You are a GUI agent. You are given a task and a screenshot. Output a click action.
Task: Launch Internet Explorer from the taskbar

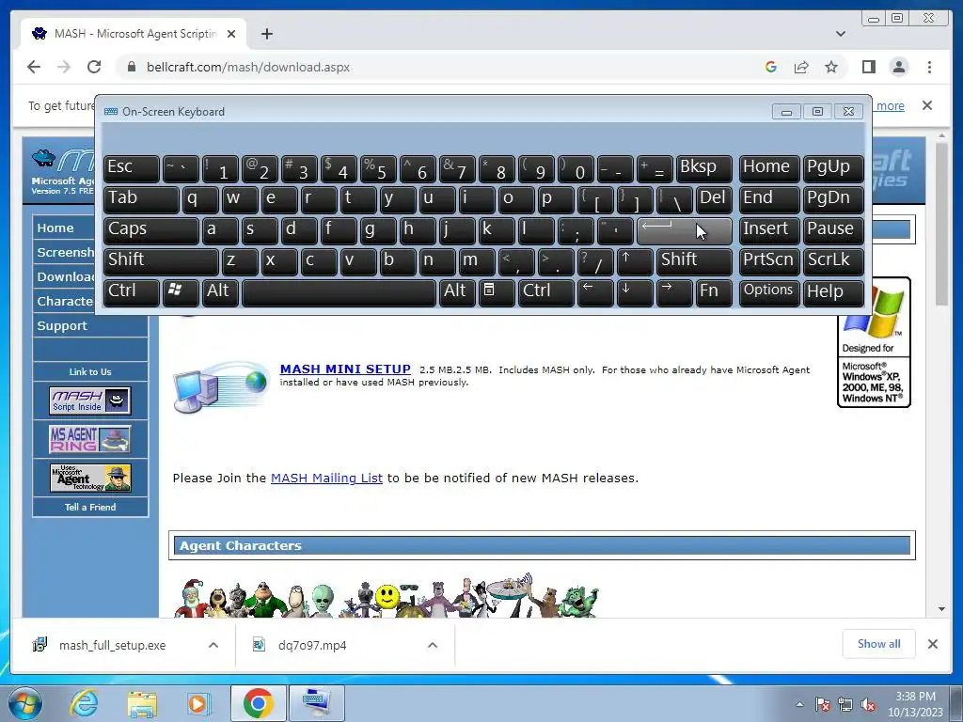(x=84, y=703)
